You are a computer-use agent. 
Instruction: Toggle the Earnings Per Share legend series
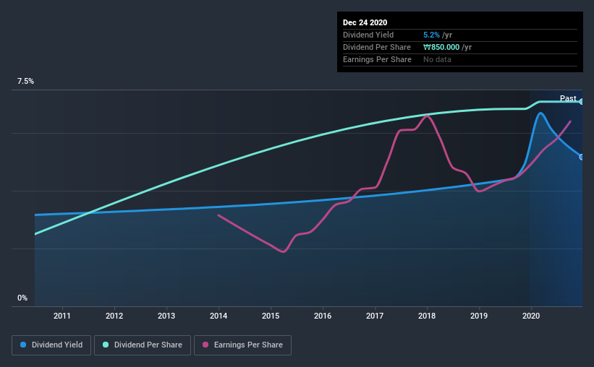[242, 345]
